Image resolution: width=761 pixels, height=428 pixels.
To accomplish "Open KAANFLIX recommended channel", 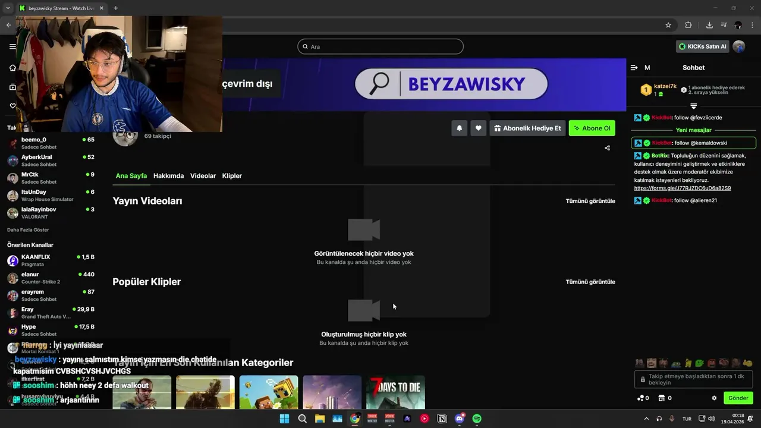I will point(51,260).
